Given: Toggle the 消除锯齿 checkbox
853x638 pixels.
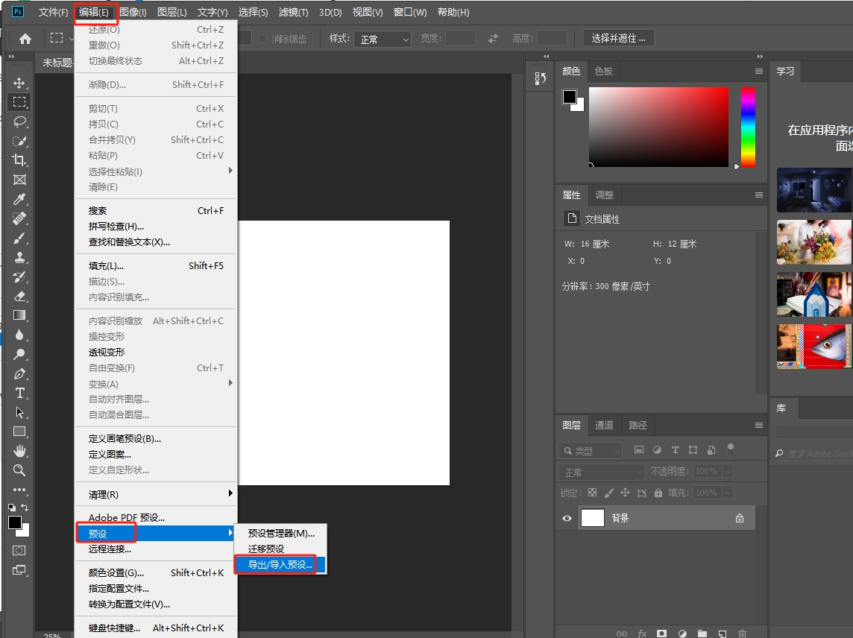Looking at the screenshot, I should pyautogui.click(x=263, y=39).
